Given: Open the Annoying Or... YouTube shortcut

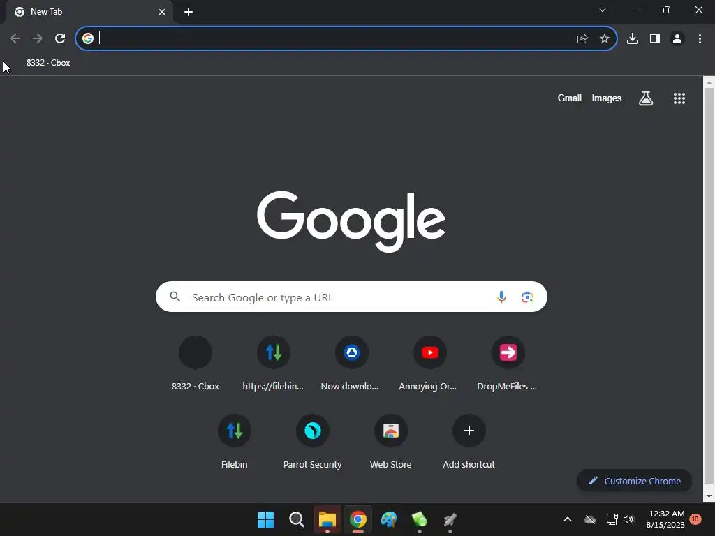Looking at the screenshot, I should pyautogui.click(x=429, y=364).
